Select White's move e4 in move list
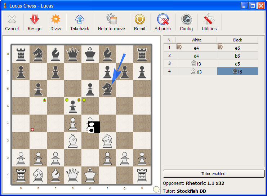This screenshot has height=196, width=267. (x=196, y=48)
